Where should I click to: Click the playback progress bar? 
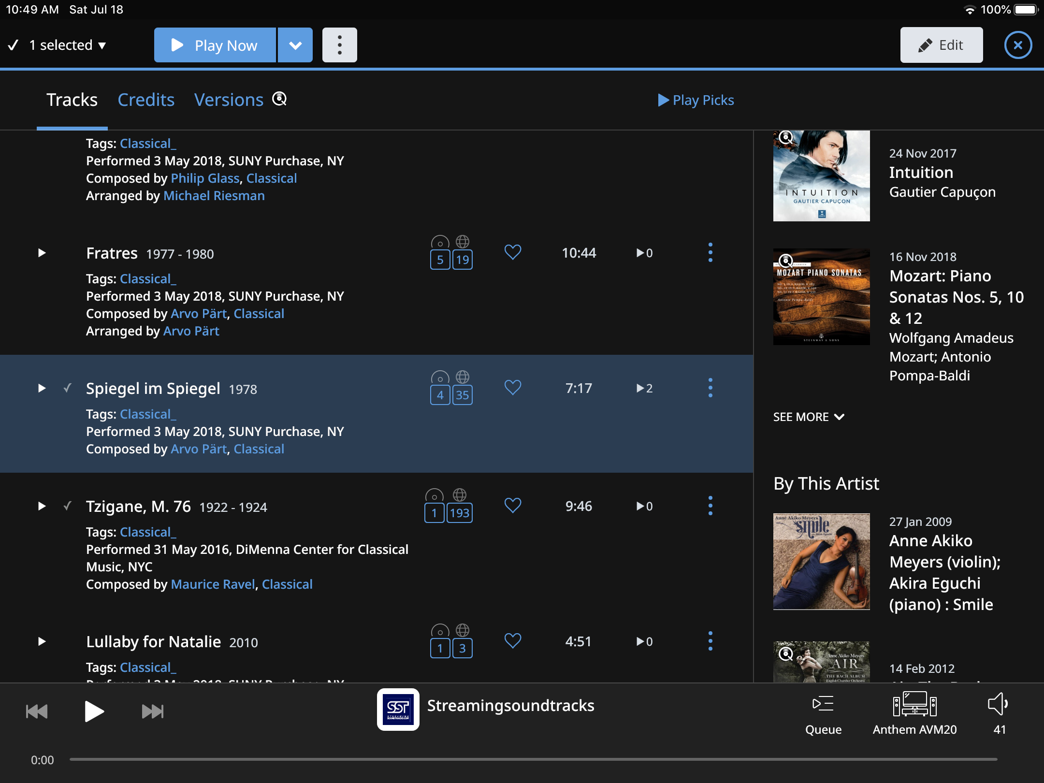532,759
